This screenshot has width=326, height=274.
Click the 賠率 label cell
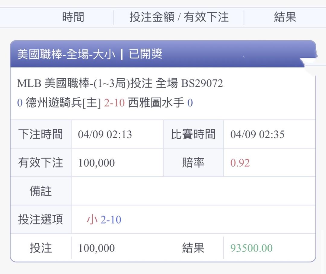(193, 163)
